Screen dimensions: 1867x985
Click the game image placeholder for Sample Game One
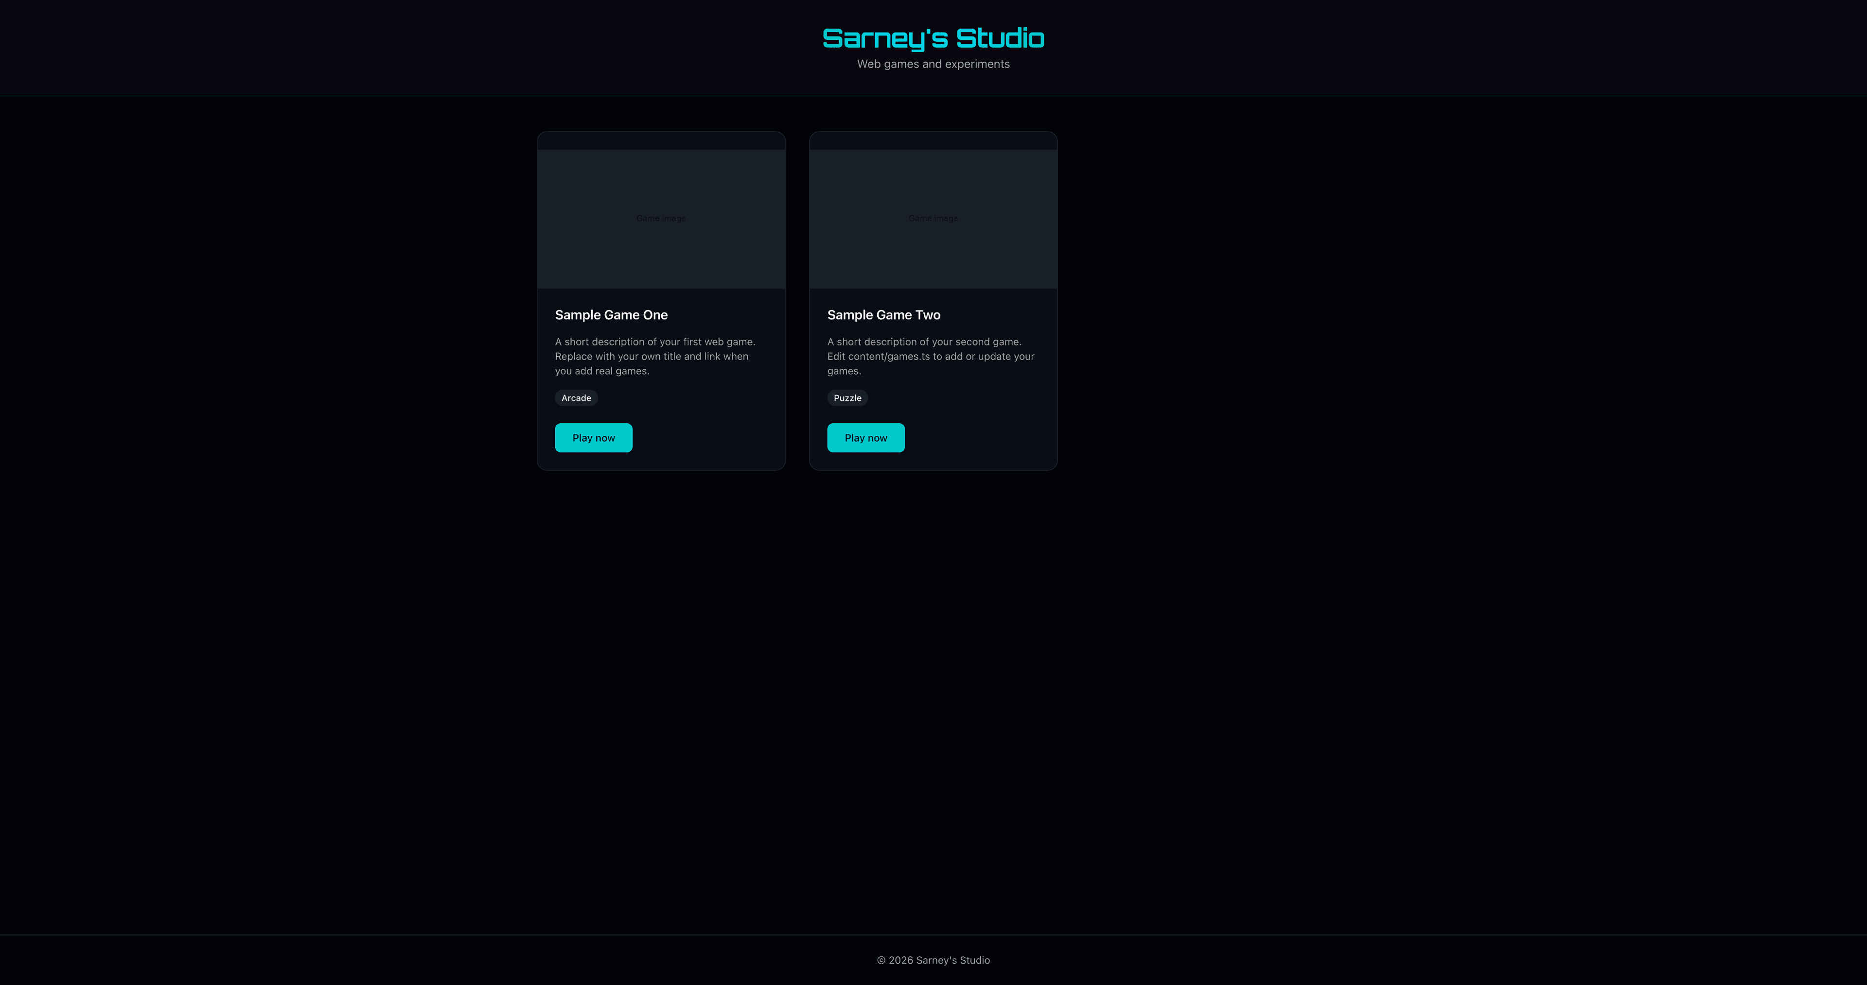660,218
